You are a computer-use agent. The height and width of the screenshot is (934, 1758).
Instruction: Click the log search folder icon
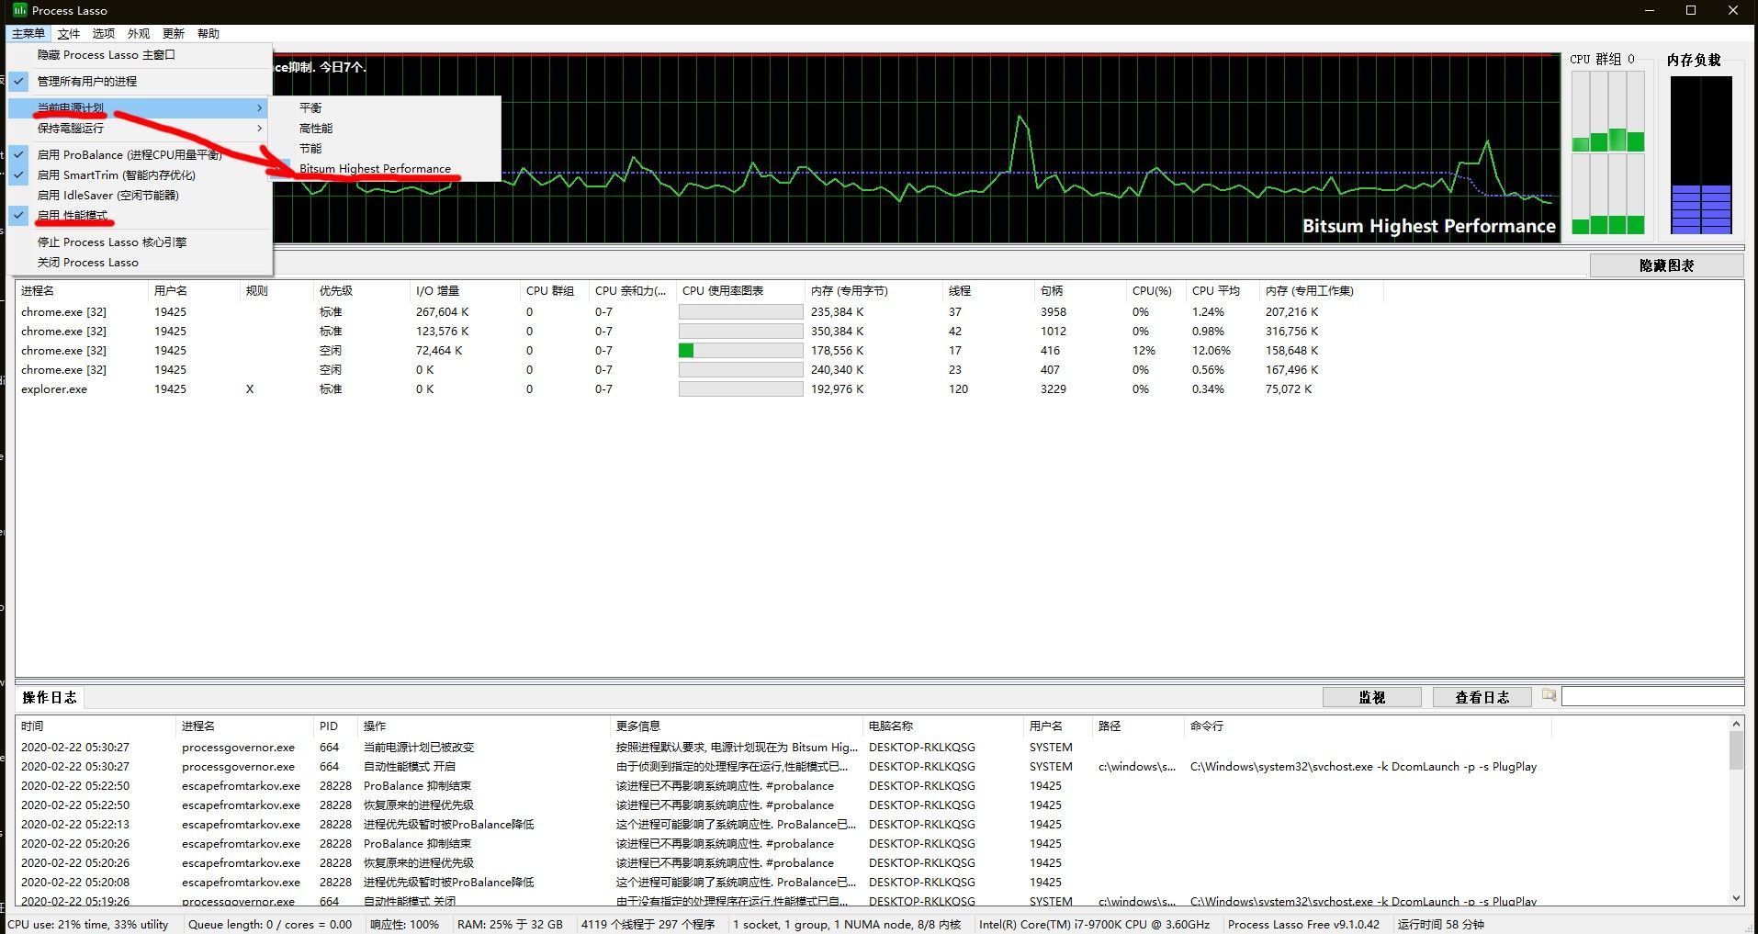click(1549, 695)
